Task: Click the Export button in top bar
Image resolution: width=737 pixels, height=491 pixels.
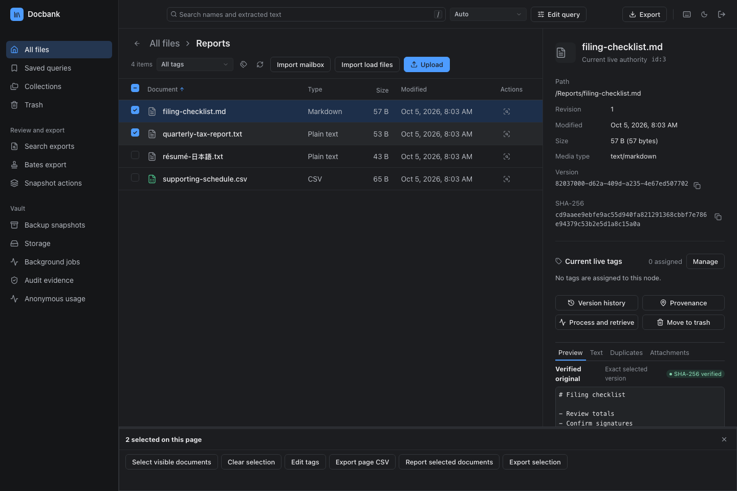Action: (644, 14)
